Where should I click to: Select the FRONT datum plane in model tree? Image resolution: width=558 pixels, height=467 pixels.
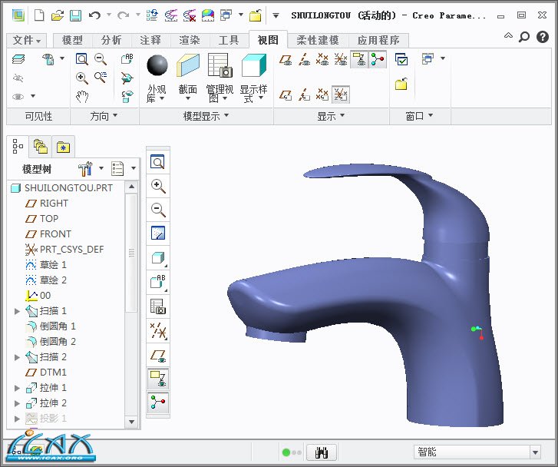click(x=55, y=234)
